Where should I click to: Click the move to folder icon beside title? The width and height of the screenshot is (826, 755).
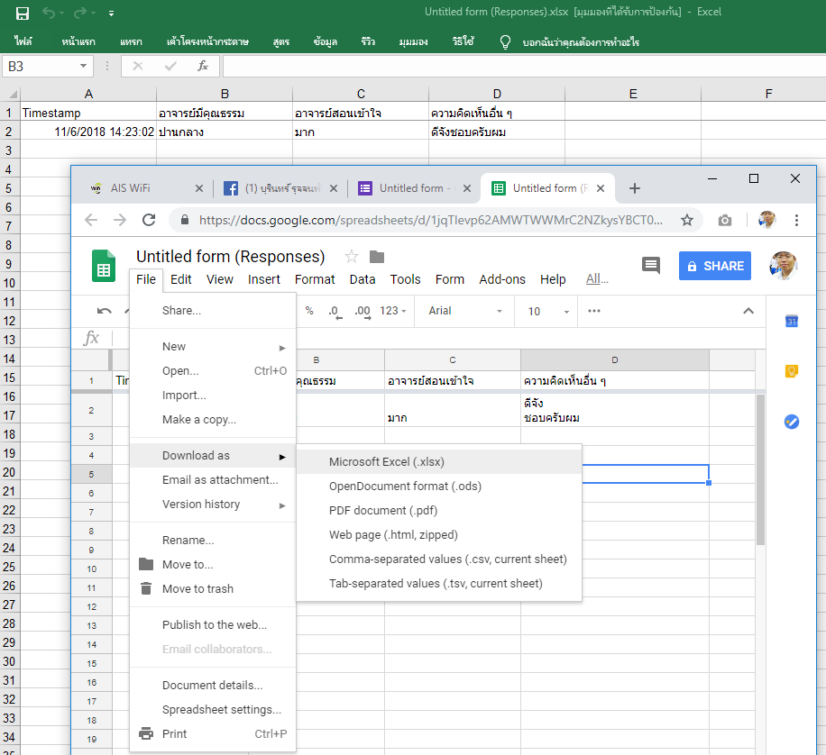pos(377,257)
